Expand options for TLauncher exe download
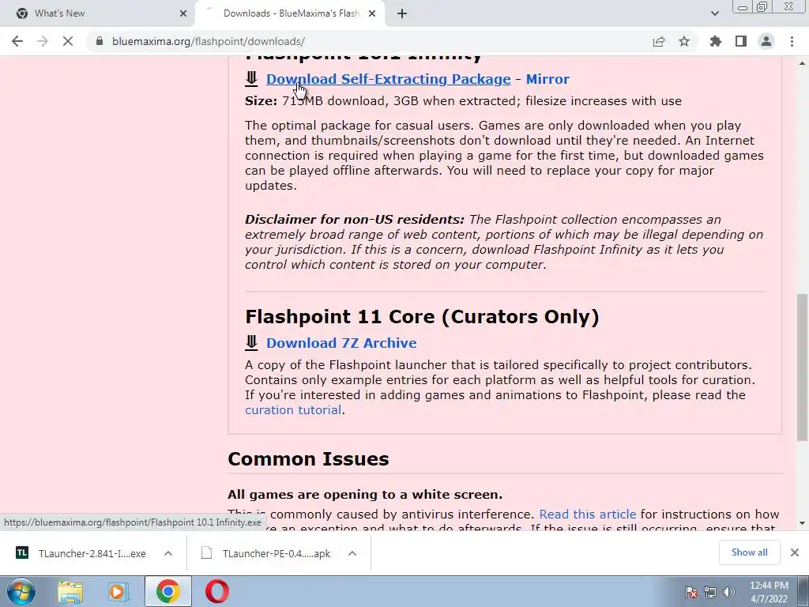Screen dimensions: 809x607 [x=168, y=553]
